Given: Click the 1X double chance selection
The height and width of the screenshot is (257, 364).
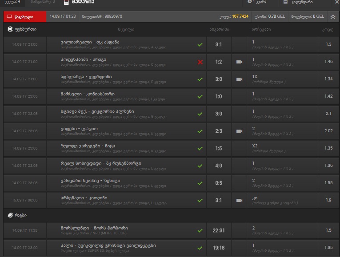Looking at the screenshot, I should [255, 77].
